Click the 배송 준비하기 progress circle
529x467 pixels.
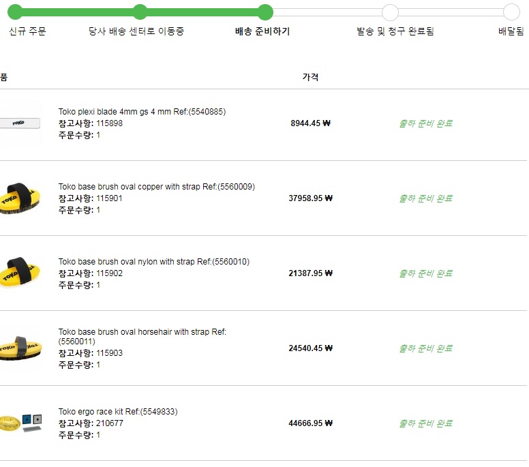(x=265, y=12)
